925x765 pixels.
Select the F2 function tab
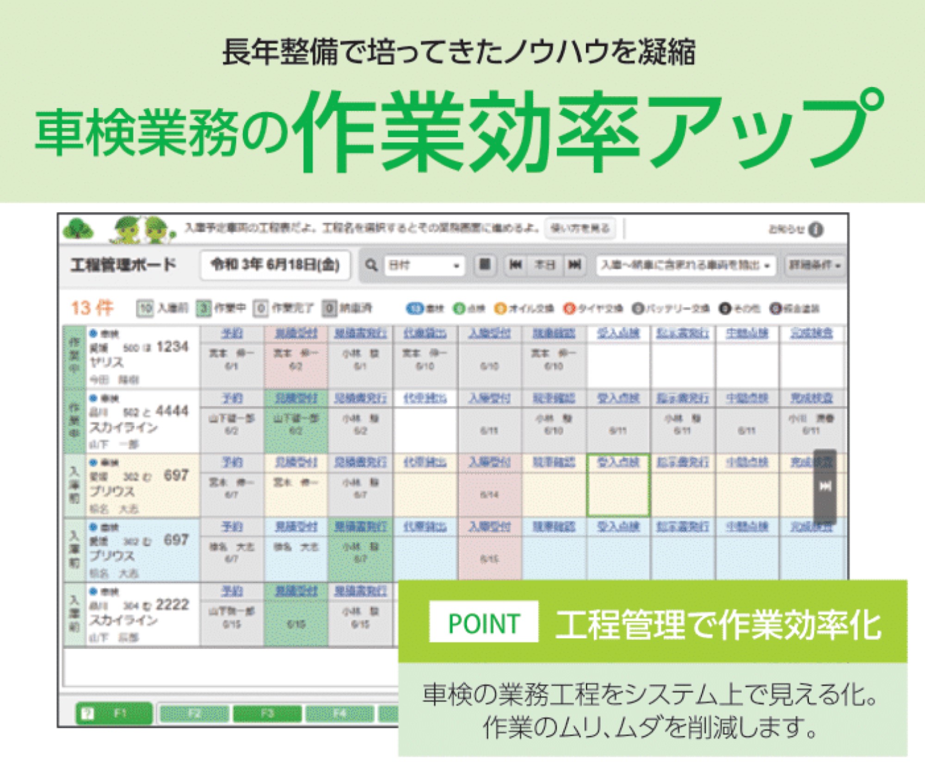click(x=195, y=714)
